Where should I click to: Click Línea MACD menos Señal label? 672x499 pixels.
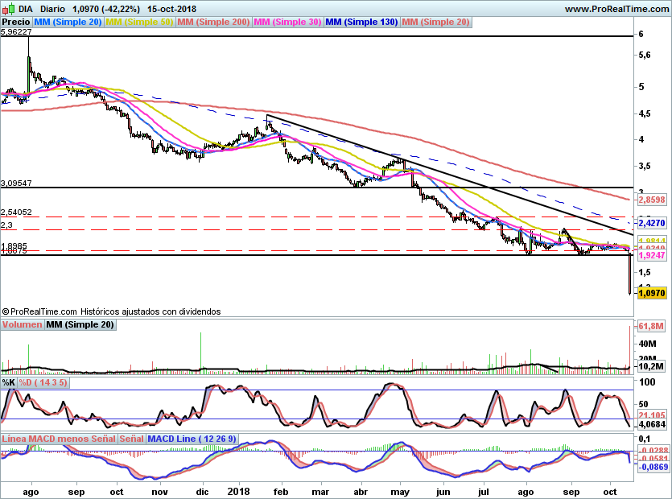click(59, 439)
